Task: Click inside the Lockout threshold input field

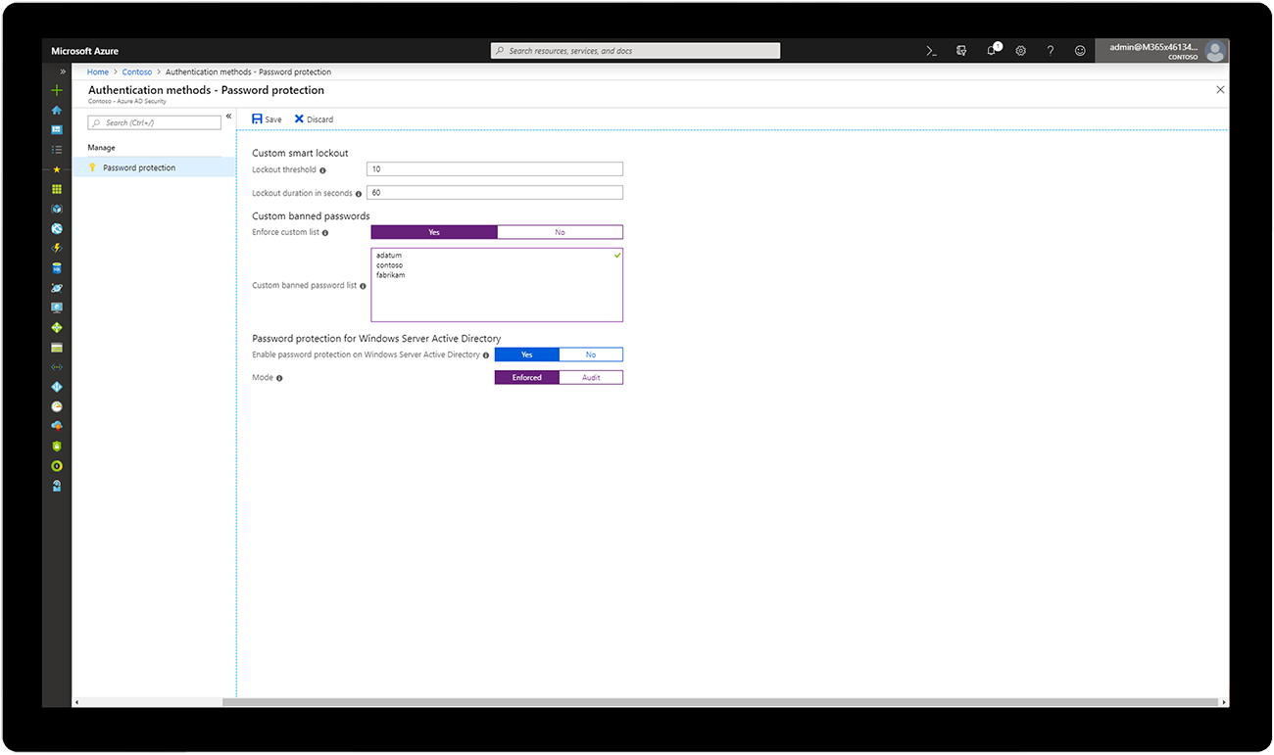Action: [x=494, y=168]
